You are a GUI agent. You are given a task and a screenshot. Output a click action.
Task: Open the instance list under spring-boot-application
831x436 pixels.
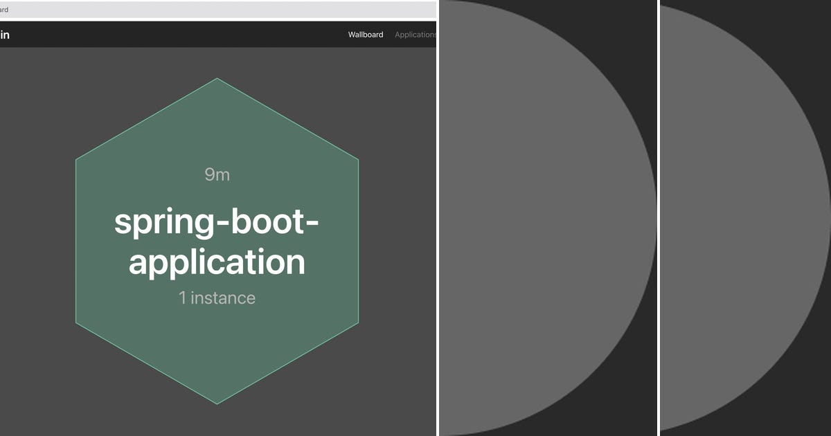tap(217, 298)
